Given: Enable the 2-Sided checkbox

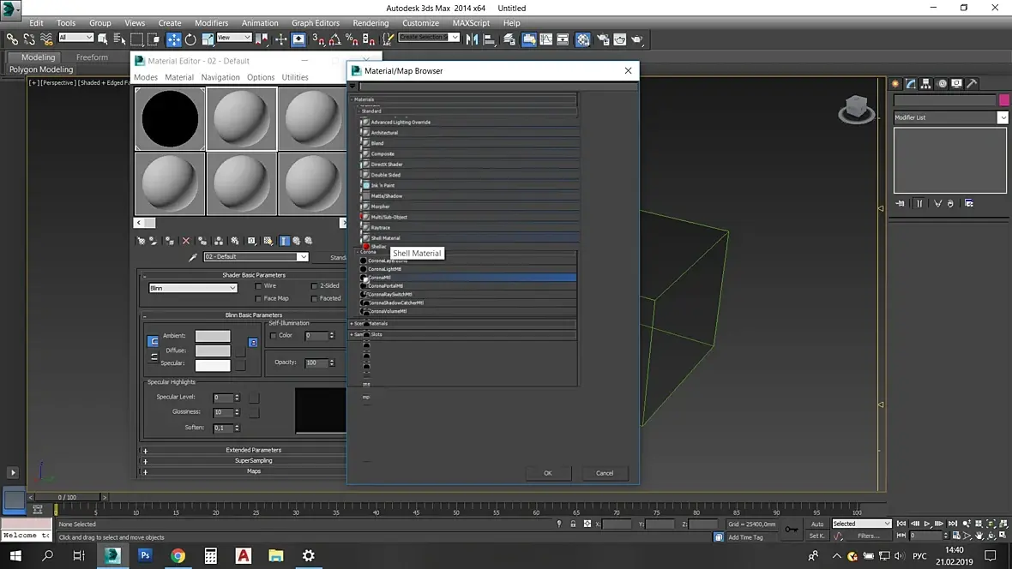Looking at the screenshot, I should coord(315,286).
